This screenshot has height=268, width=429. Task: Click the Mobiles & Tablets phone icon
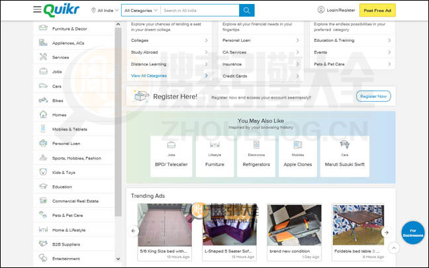pyautogui.click(x=43, y=128)
